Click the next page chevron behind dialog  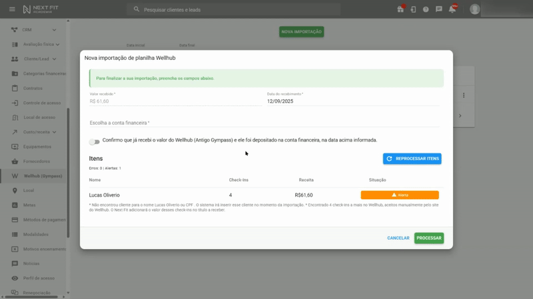click(460, 116)
